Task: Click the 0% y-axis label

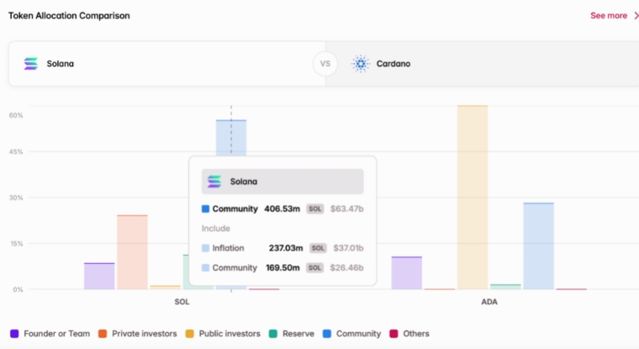Action: click(x=18, y=289)
